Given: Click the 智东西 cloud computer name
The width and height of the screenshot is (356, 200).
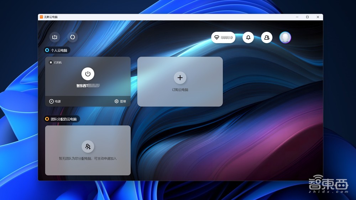Looking at the screenshot, I should coord(88,85).
